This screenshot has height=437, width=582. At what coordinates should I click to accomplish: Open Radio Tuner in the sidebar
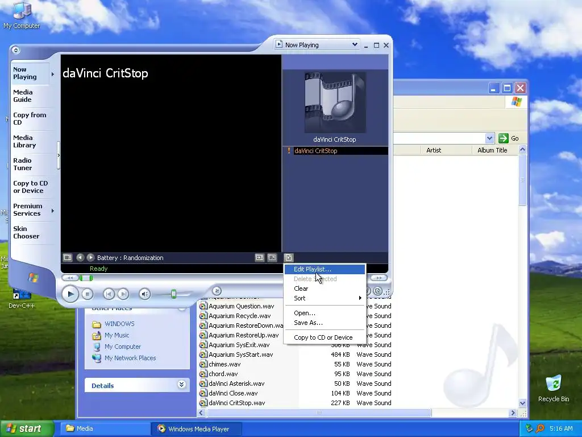(x=31, y=164)
